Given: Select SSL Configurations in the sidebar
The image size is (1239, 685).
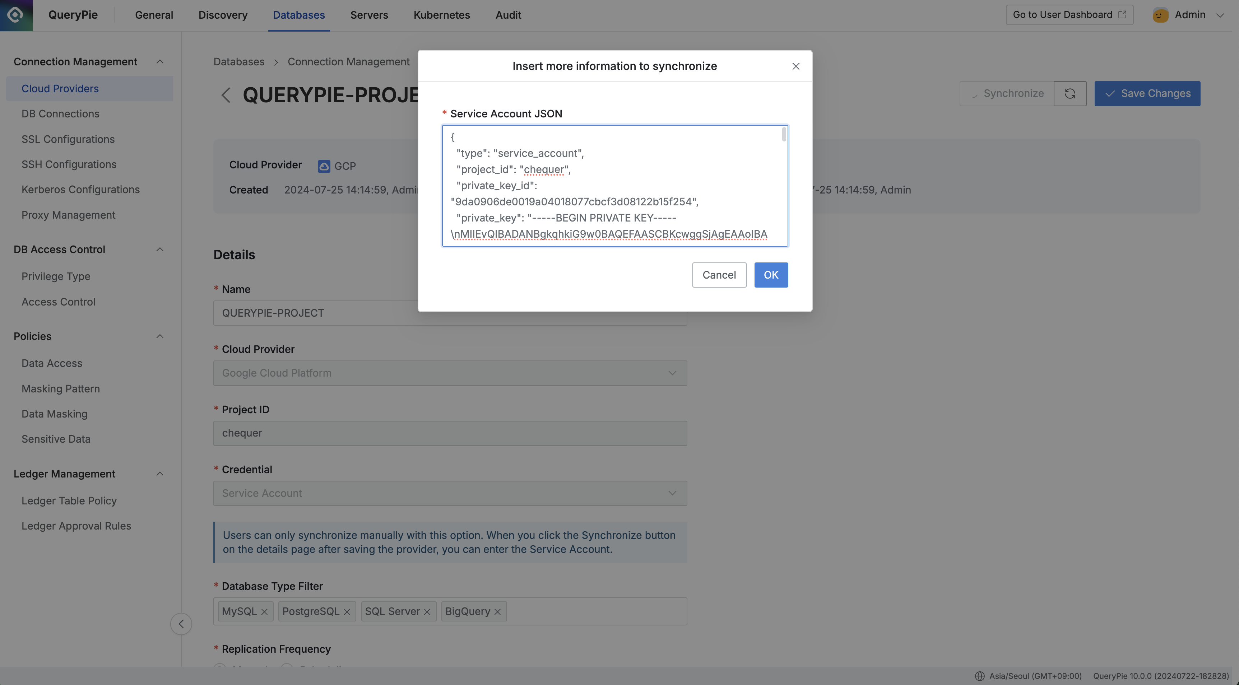Looking at the screenshot, I should point(68,139).
